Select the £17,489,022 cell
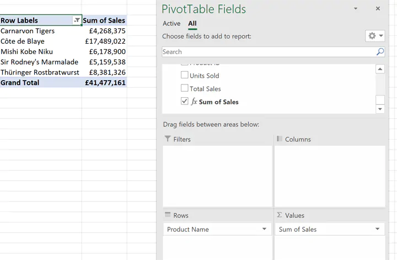397x260 pixels. pyautogui.click(x=104, y=41)
